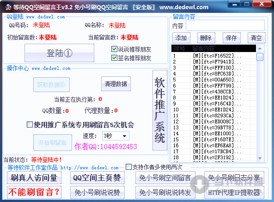Select row 3 [M][ftc=FFF100]
Screen dimensions: 274x202
coord(213,68)
